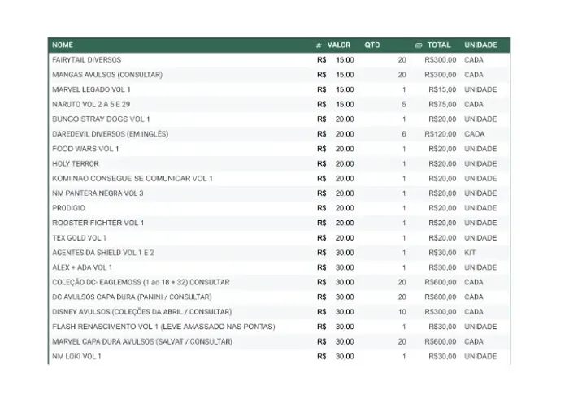569x403 pixels.
Task: Select KOMI NAO CONSEGUE SE COMUNICAR VOL 1
Action: (132, 179)
